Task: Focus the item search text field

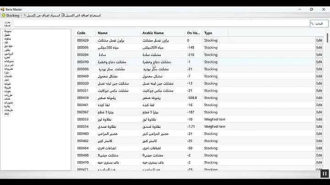Action: (x=162, y=23)
